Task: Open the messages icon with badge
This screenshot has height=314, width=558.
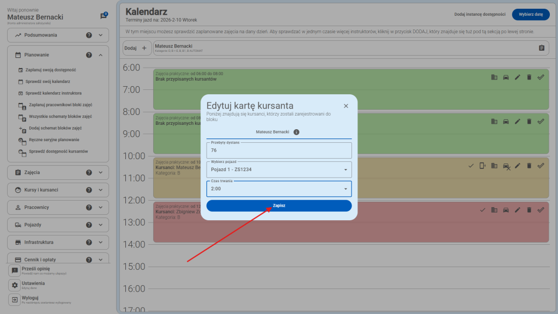Action: (104, 16)
